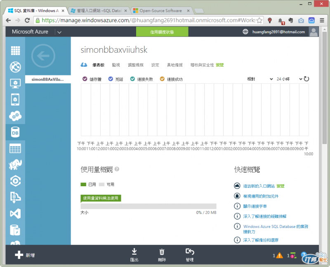The image size is (330, 267).
Task: Click the browser address bar URL
Action: tap(148, 20)
